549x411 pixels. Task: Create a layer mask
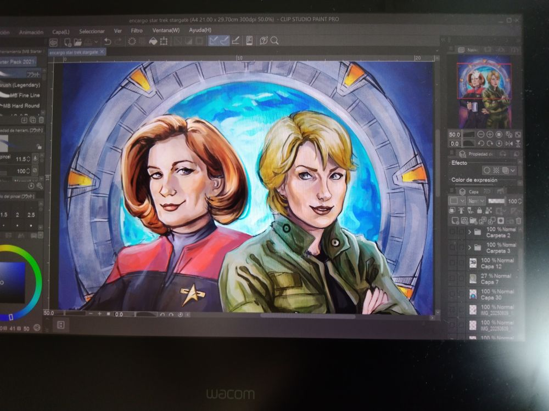click(501, 220)
